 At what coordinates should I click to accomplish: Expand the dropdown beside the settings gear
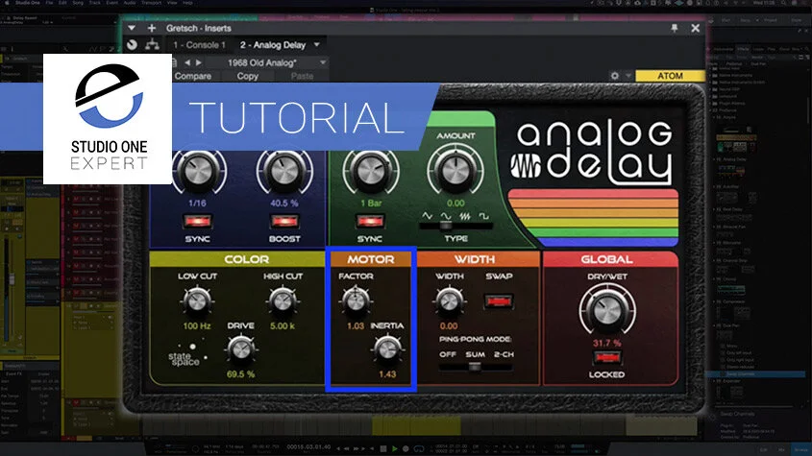pos(628,76)
